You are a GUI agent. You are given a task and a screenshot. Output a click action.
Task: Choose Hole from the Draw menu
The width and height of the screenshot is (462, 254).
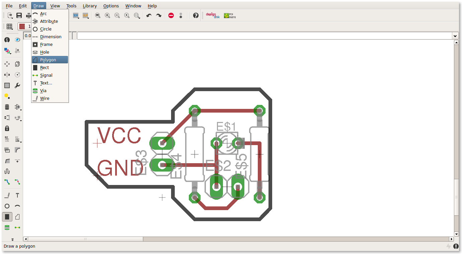(50, 52)
